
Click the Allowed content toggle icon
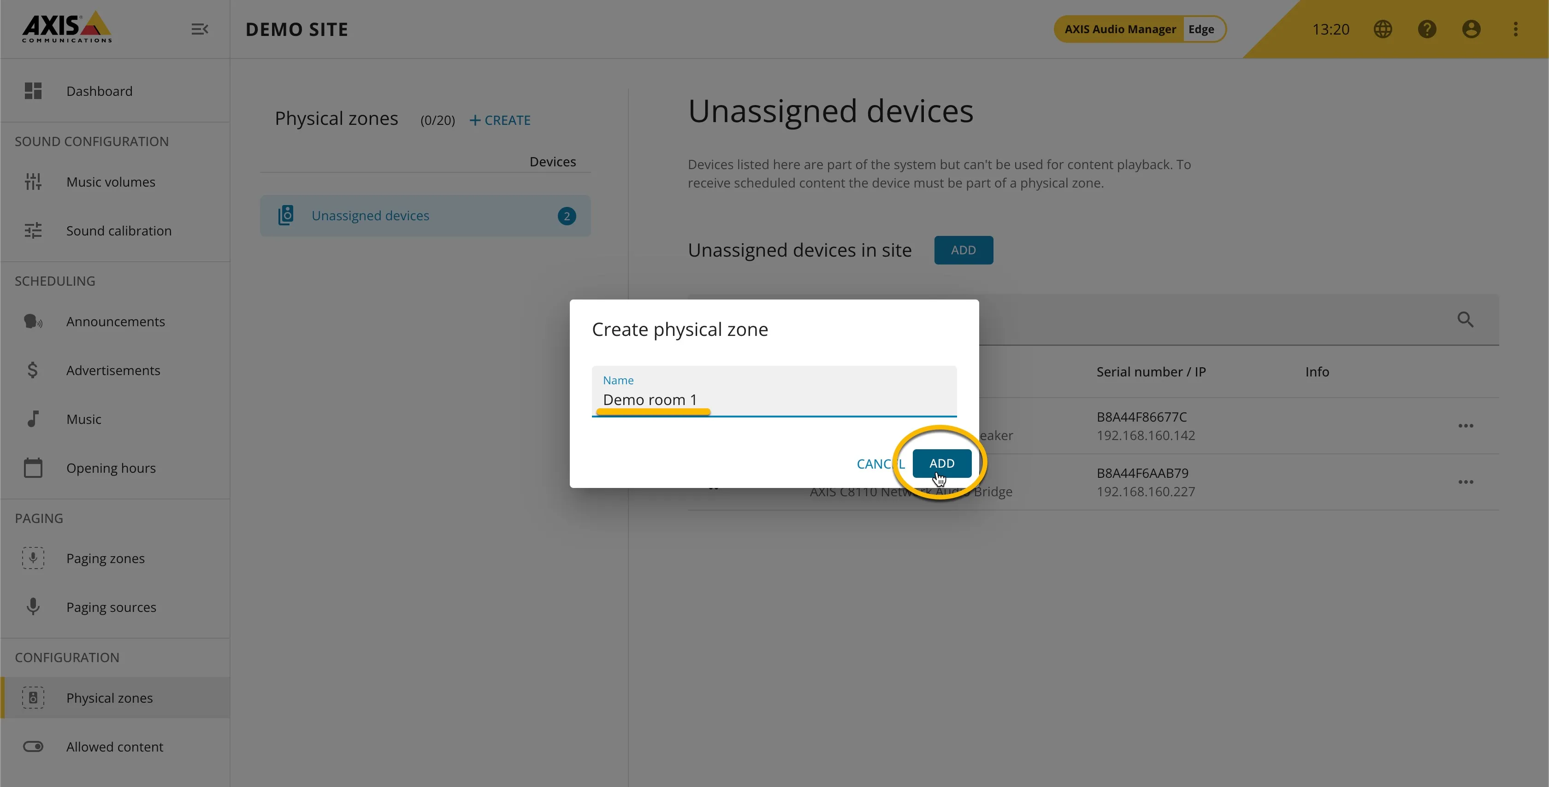[33, 747]
